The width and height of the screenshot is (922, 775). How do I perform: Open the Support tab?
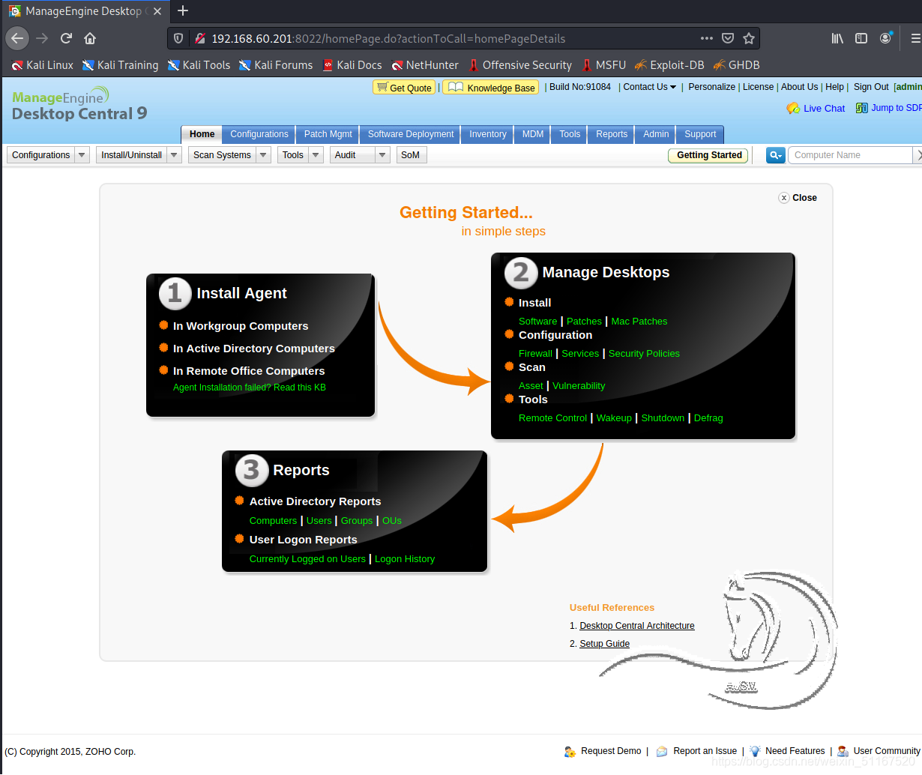700,134
